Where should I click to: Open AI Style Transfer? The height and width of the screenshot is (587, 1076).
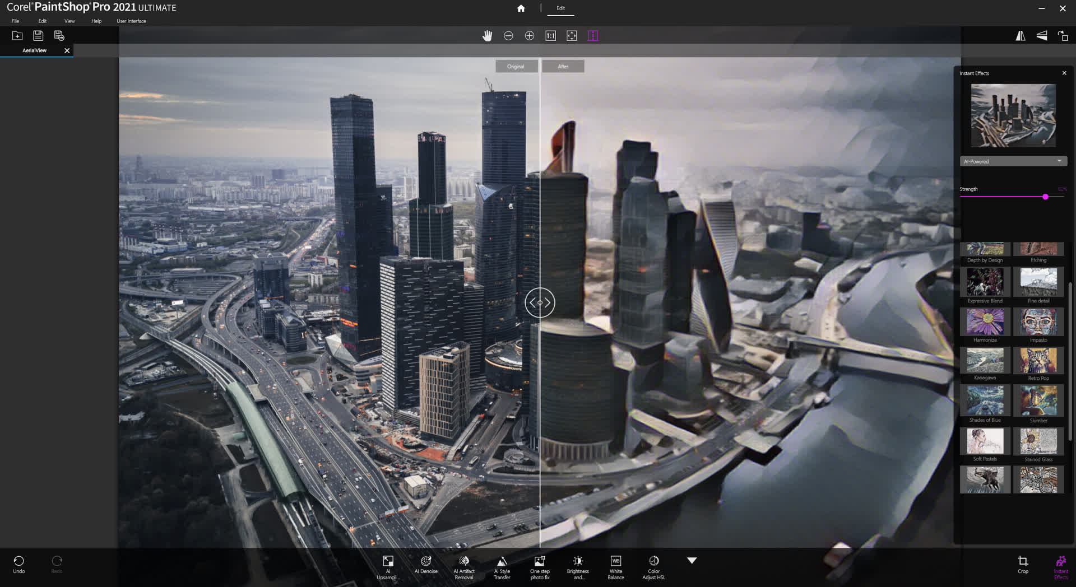click(x=502, y=566)
